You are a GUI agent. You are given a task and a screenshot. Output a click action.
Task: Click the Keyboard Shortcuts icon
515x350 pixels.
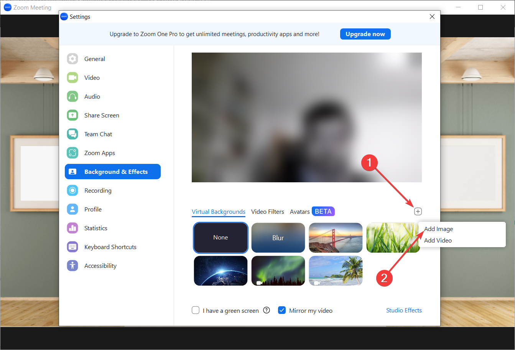tap(72, 247)
